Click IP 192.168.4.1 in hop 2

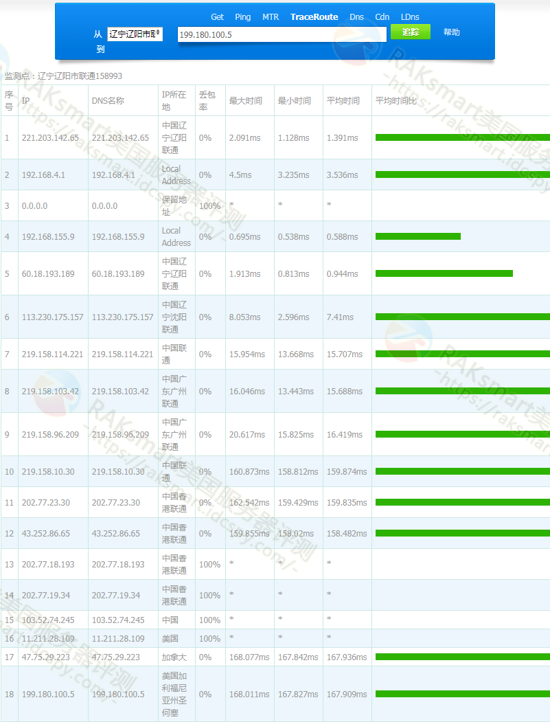43,175
